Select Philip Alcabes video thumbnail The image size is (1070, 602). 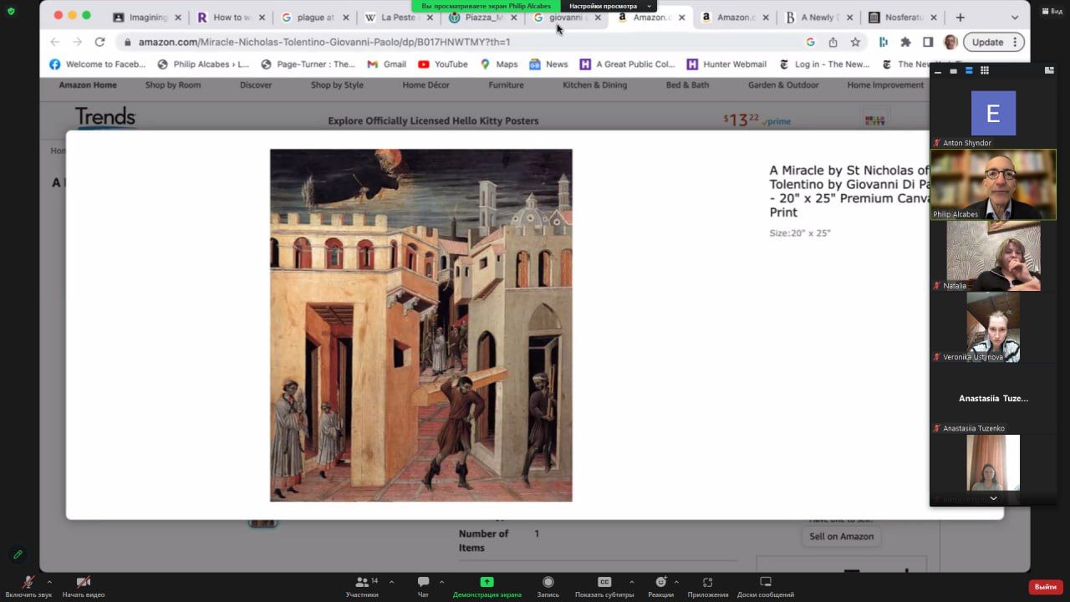point(993,185)
